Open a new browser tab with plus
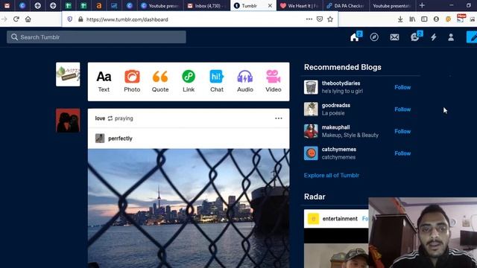Image resolution: width=477 pixels, height=268 pixels. pos(422,5)
